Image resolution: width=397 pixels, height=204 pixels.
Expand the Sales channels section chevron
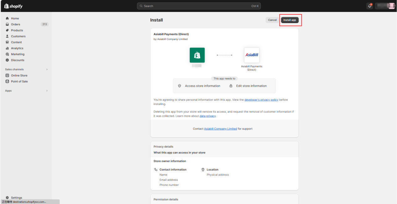[47, 69]
